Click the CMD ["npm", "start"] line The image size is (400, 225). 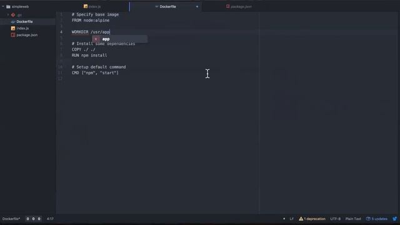[x=95, y=73]
